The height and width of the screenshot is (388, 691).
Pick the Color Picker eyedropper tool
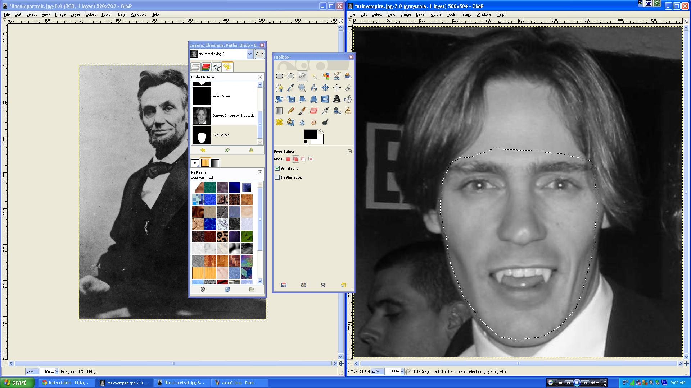click(291, 88)
